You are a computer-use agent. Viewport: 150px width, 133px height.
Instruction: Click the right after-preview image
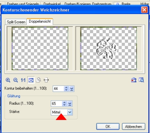(109, 48)
